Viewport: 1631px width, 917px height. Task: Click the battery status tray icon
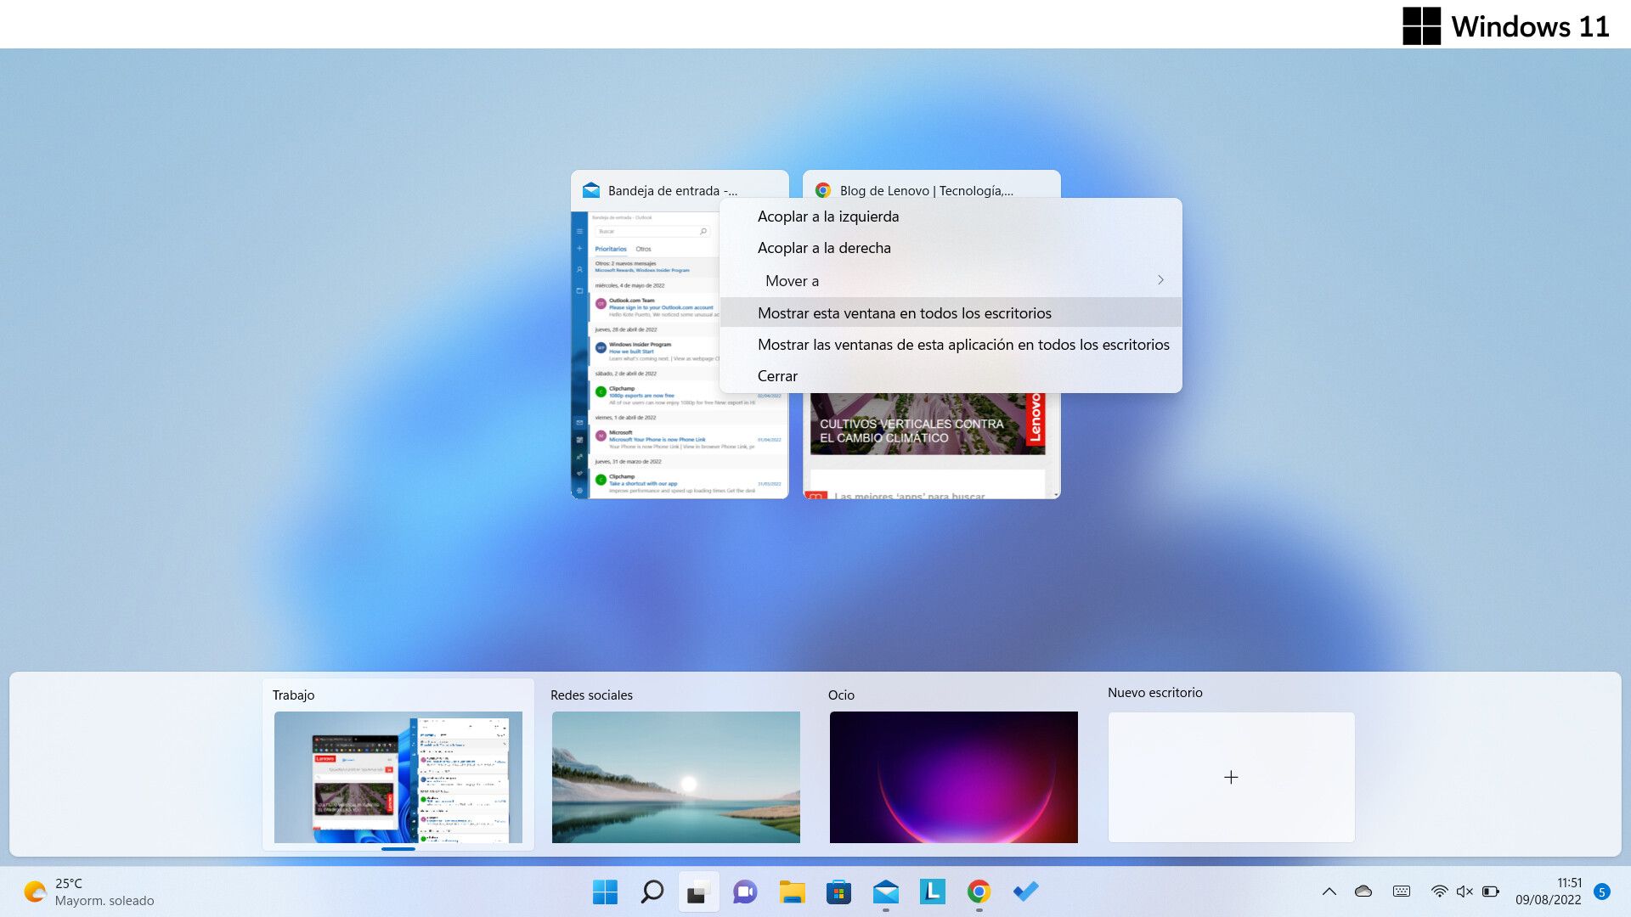1491,892
